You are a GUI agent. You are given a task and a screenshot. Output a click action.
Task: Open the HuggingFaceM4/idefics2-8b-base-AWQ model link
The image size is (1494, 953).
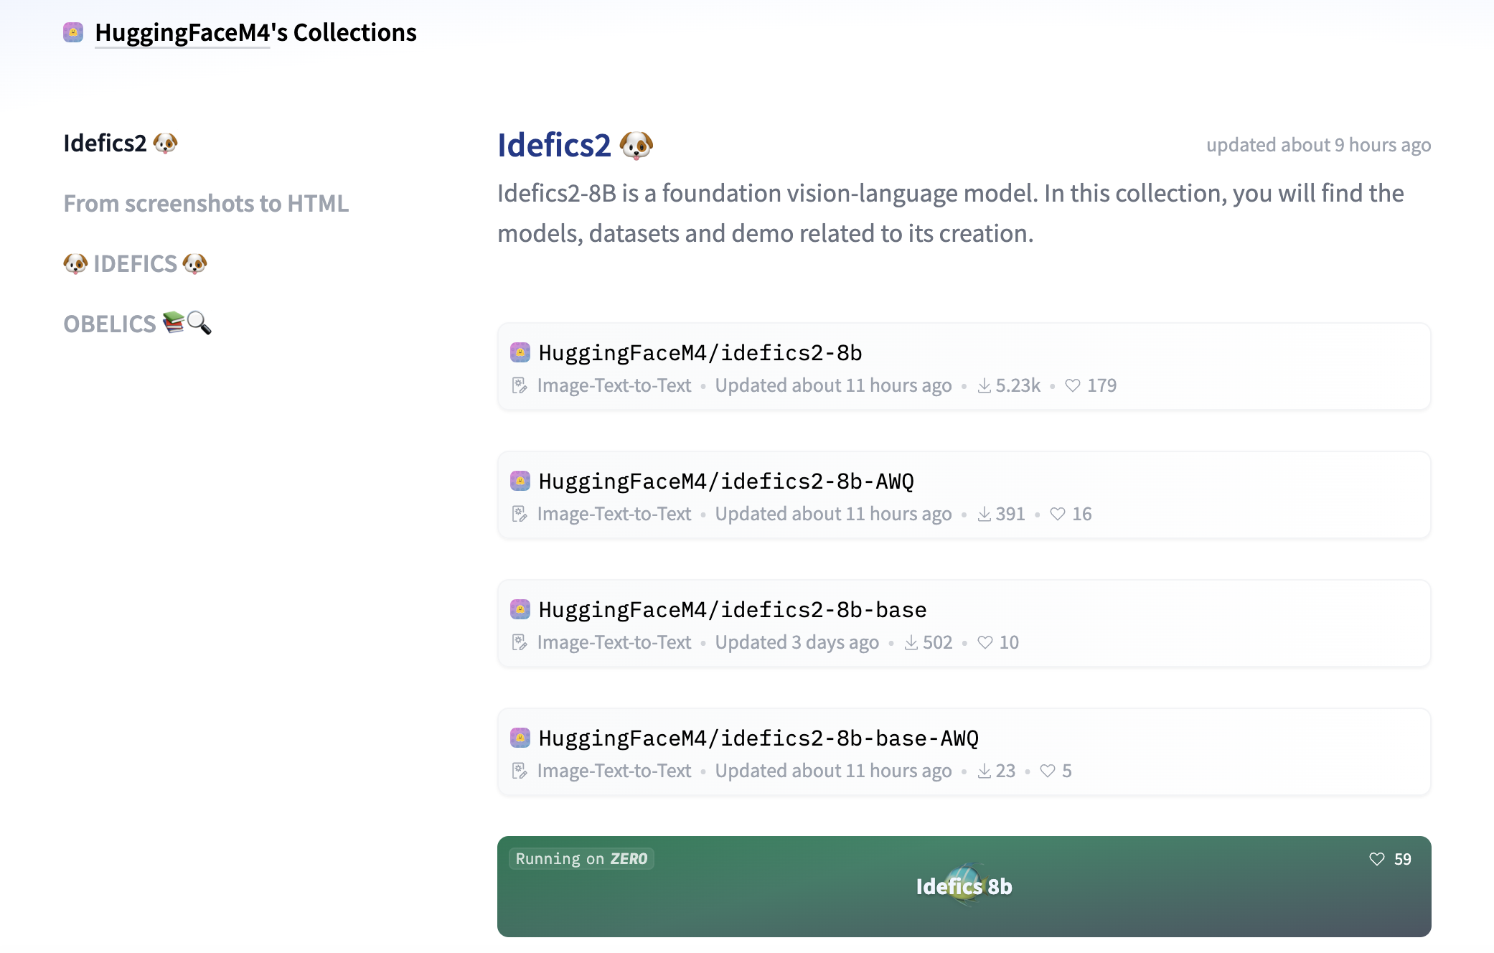[760, 738]
